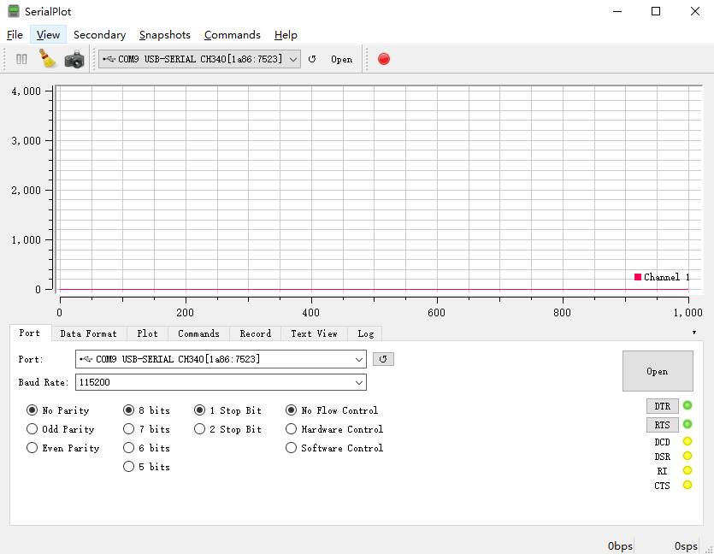Toggle the RTS signal button
The width and height of the screenshot is (714, 554).
pyautogui.click(x=662, y=425)
